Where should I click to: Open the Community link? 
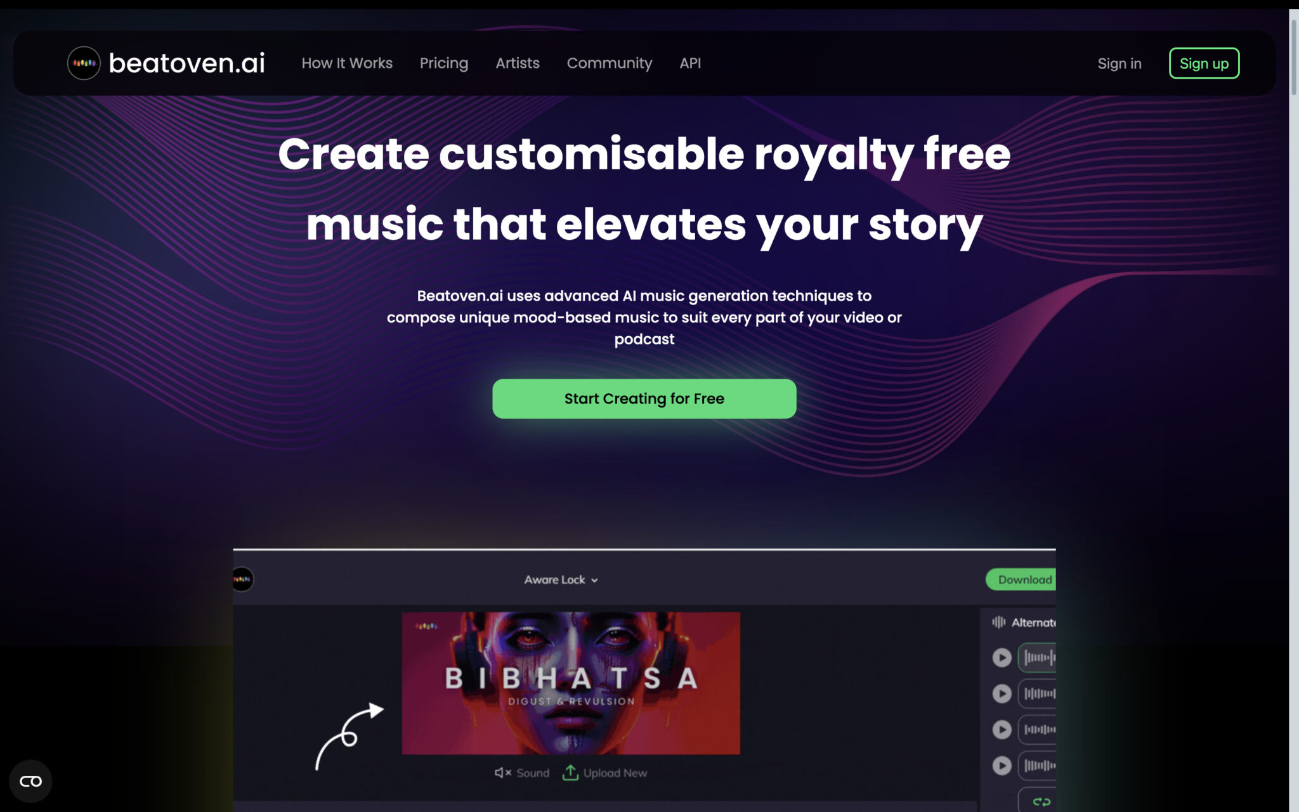(x=610, y=63)
